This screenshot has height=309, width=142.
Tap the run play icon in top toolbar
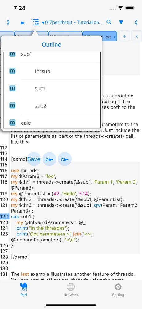[x=23, y=23]
